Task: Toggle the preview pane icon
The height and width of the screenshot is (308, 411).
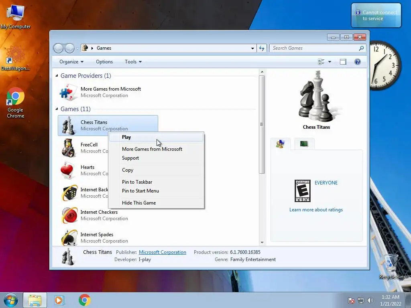Action: point(343,62)
